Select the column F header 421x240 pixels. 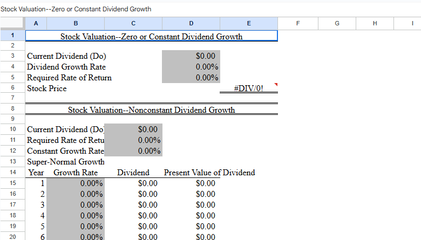pyautogui.click(x=297, y=23)
